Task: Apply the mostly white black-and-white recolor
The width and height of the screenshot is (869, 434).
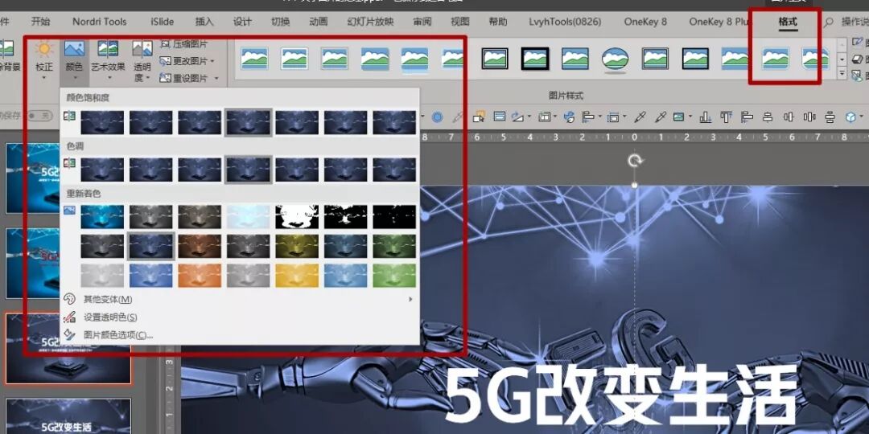Action: 297,217
